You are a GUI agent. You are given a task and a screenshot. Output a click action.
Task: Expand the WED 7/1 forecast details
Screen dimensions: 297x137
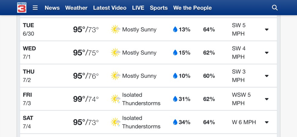(267, 53)
